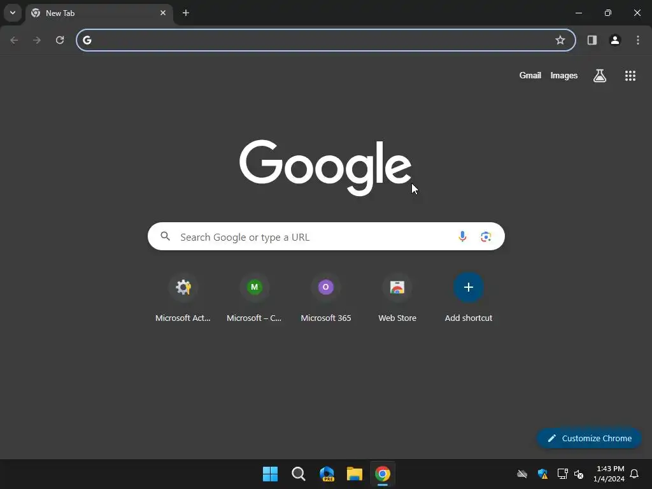Open Search Labs flask icon
This screenshot has width=652, height=489.
pyautogui.click(x=599, y=75)
